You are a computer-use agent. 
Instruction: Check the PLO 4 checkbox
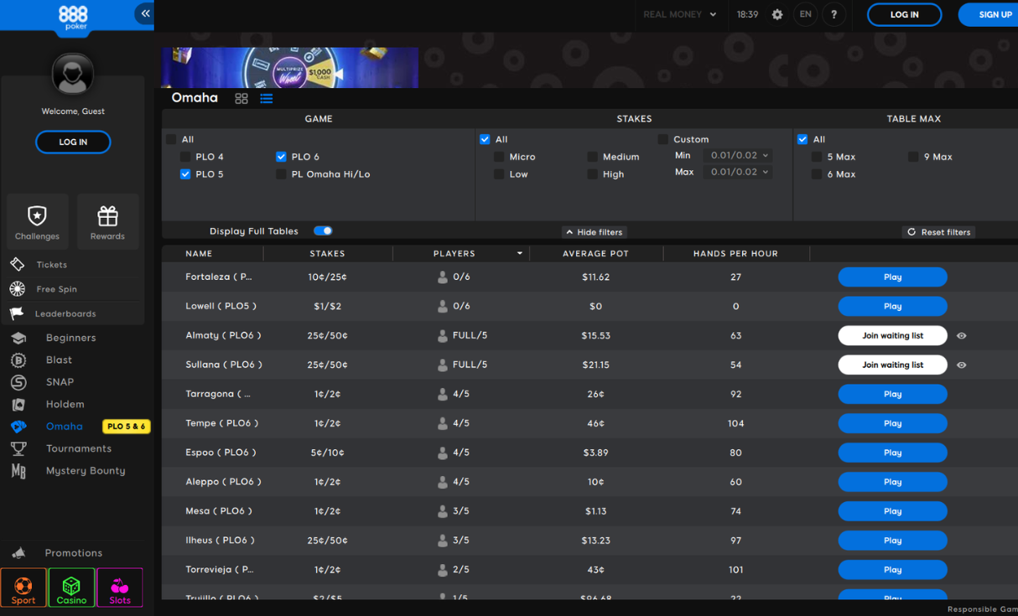[x=185, y=157]
